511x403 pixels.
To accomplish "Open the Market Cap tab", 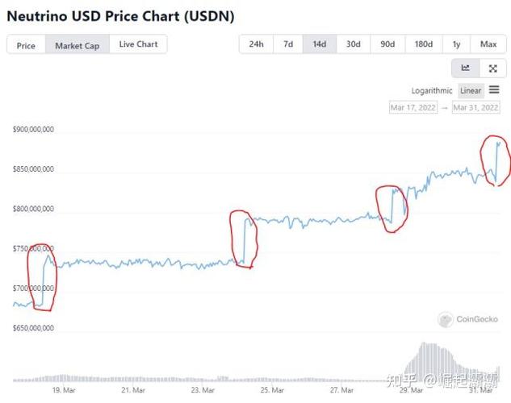I will [x=77, y=45].
